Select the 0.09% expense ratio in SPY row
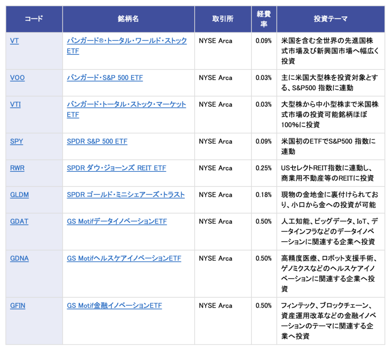Screen dimensions: 390x349 (x=264, y=141)
